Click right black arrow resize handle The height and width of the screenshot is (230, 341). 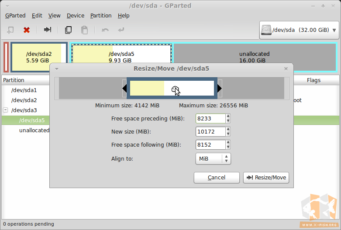pos(220,88)
